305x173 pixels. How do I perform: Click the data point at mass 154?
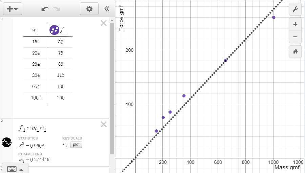coord(156,131)
